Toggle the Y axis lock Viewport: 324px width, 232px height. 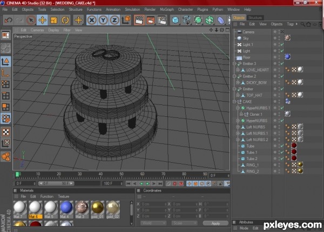(x=103, y=20)
